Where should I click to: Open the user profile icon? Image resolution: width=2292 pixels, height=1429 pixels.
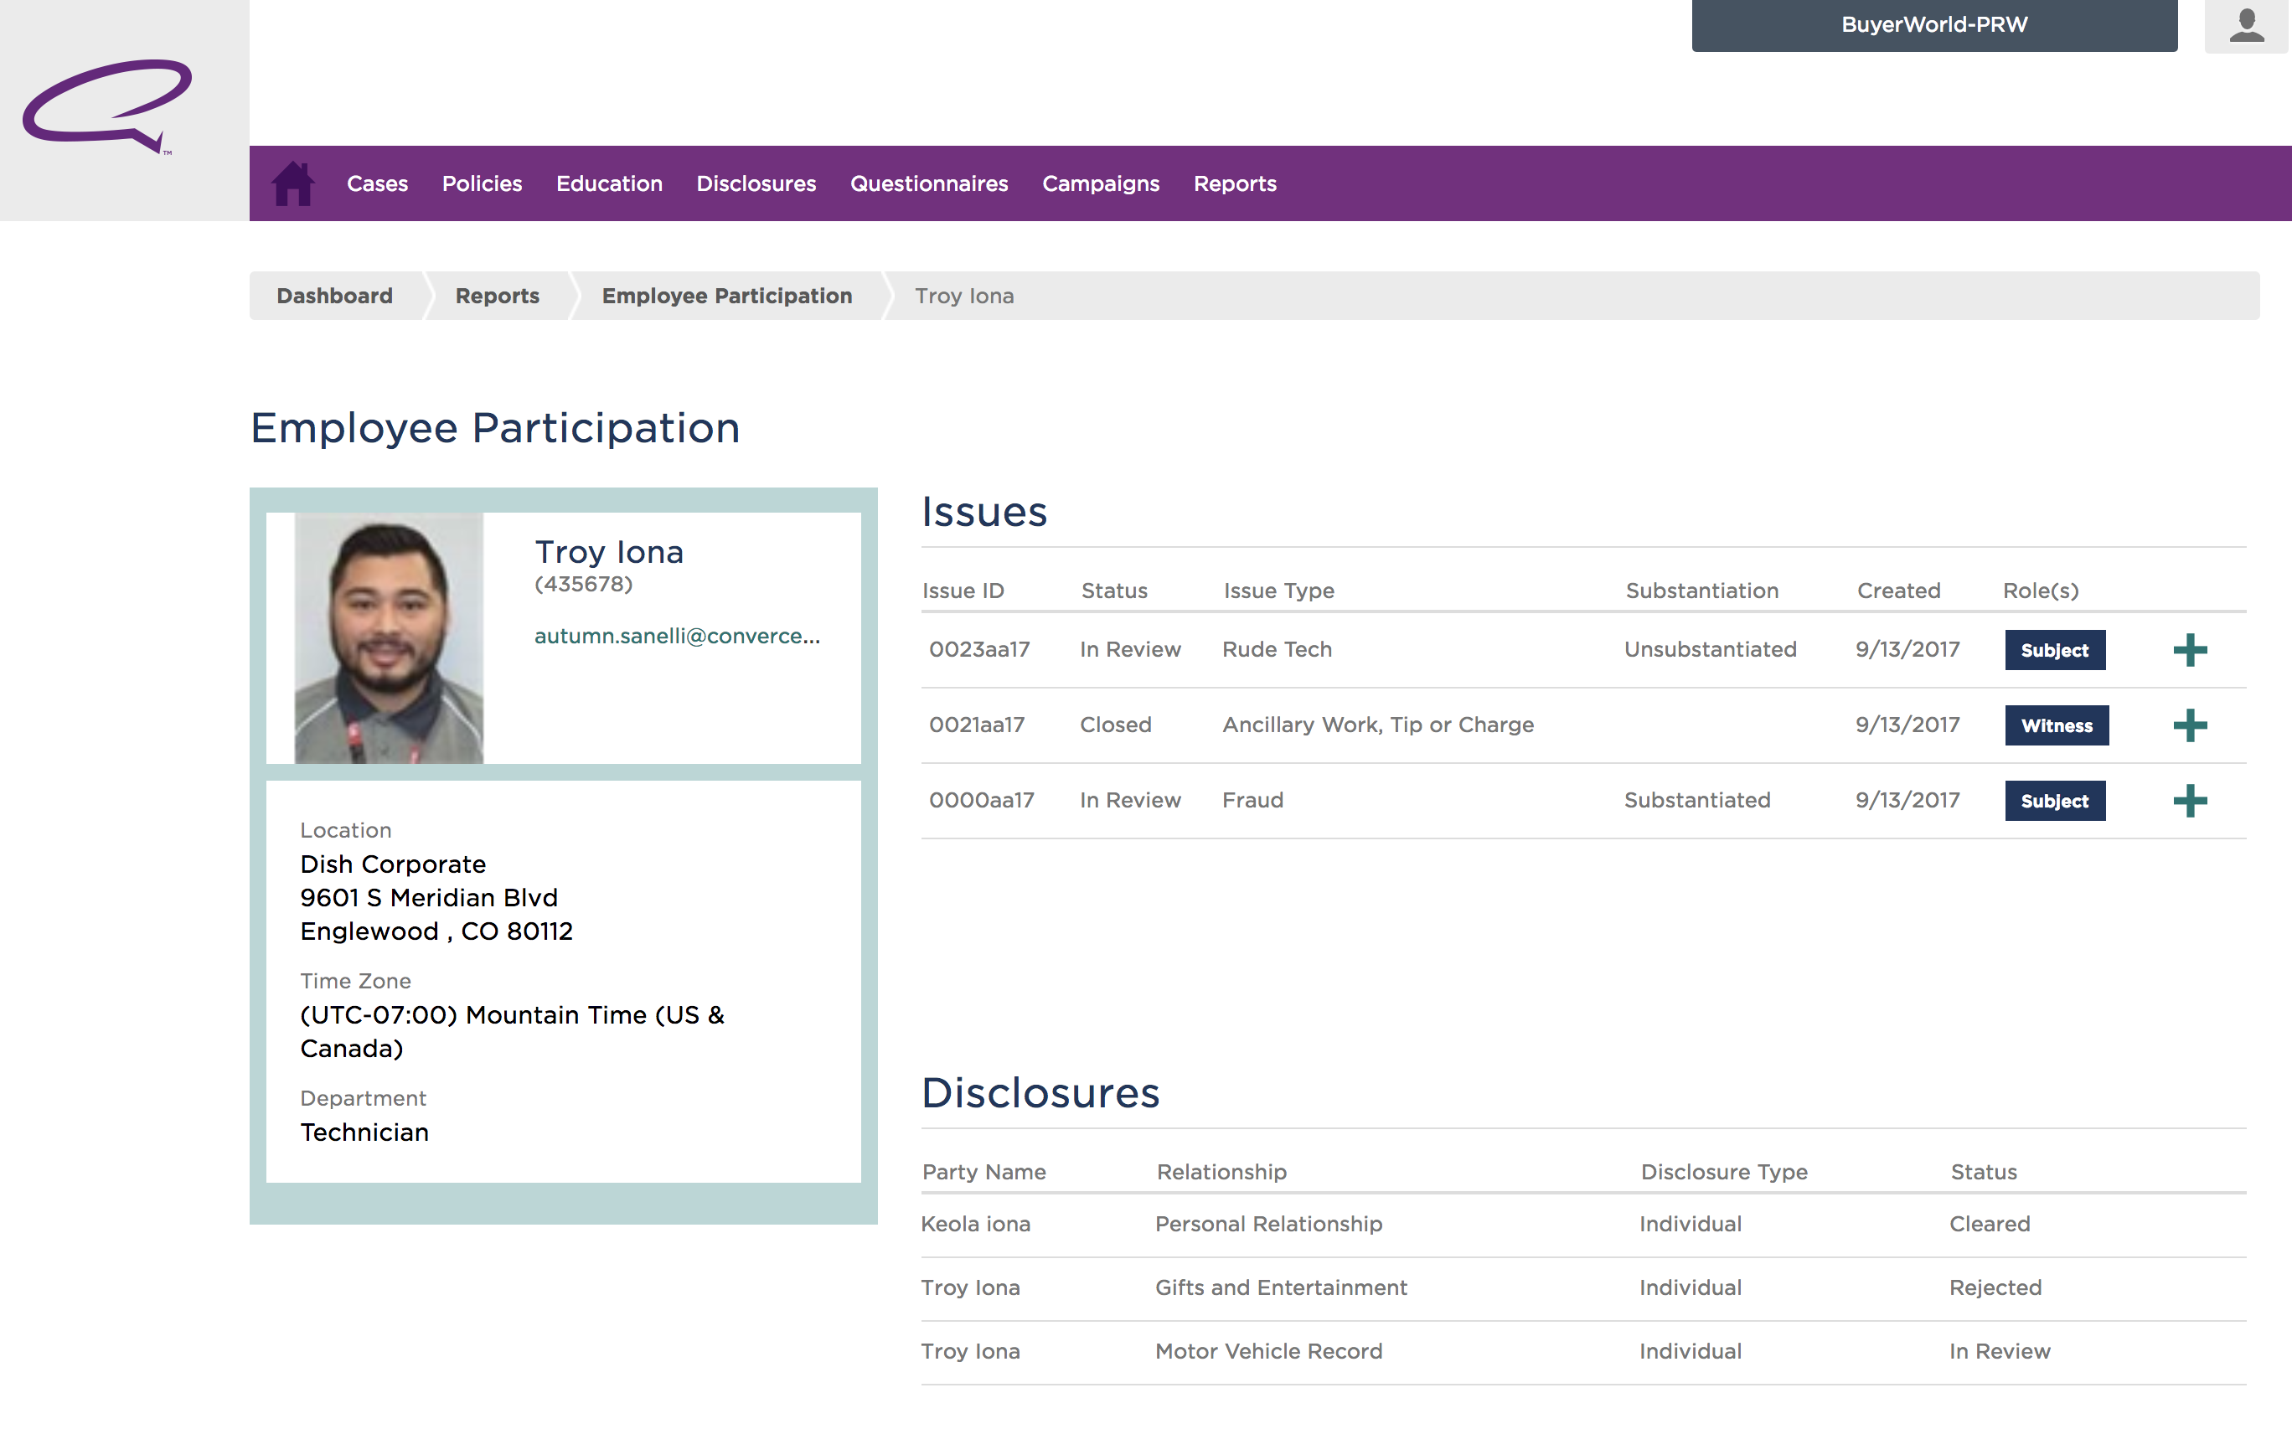2246,25
